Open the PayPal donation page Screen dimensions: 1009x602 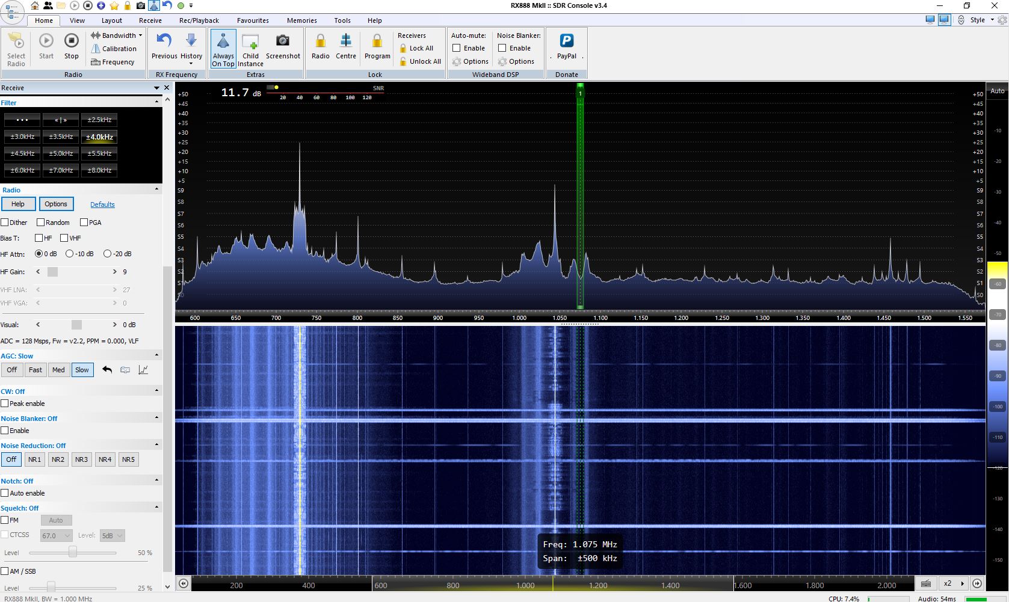point(566,47)
